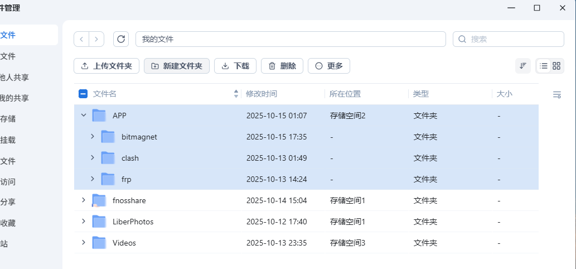
Task: Click the 新建文件夹 button
Action: (177, 66)
